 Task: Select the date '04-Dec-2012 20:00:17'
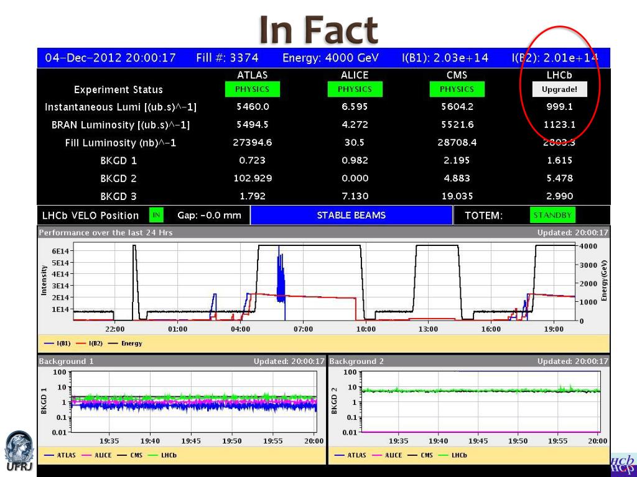point(110,58)
